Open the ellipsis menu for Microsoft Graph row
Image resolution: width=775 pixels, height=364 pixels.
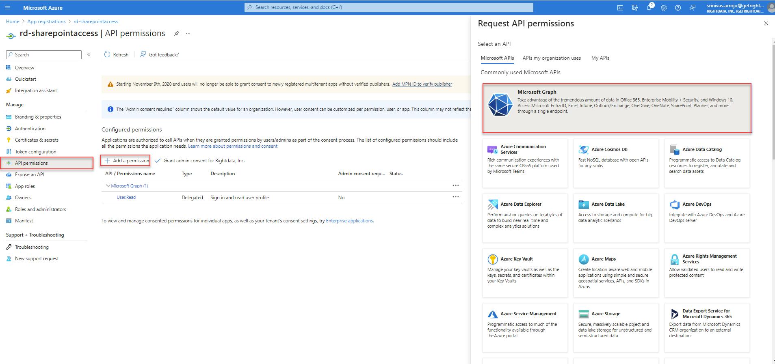pyautogui.click(x=456, y=185)
